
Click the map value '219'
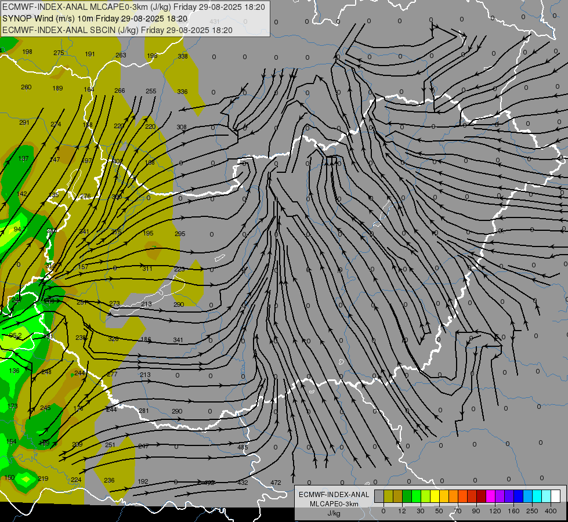pos(43,478)
